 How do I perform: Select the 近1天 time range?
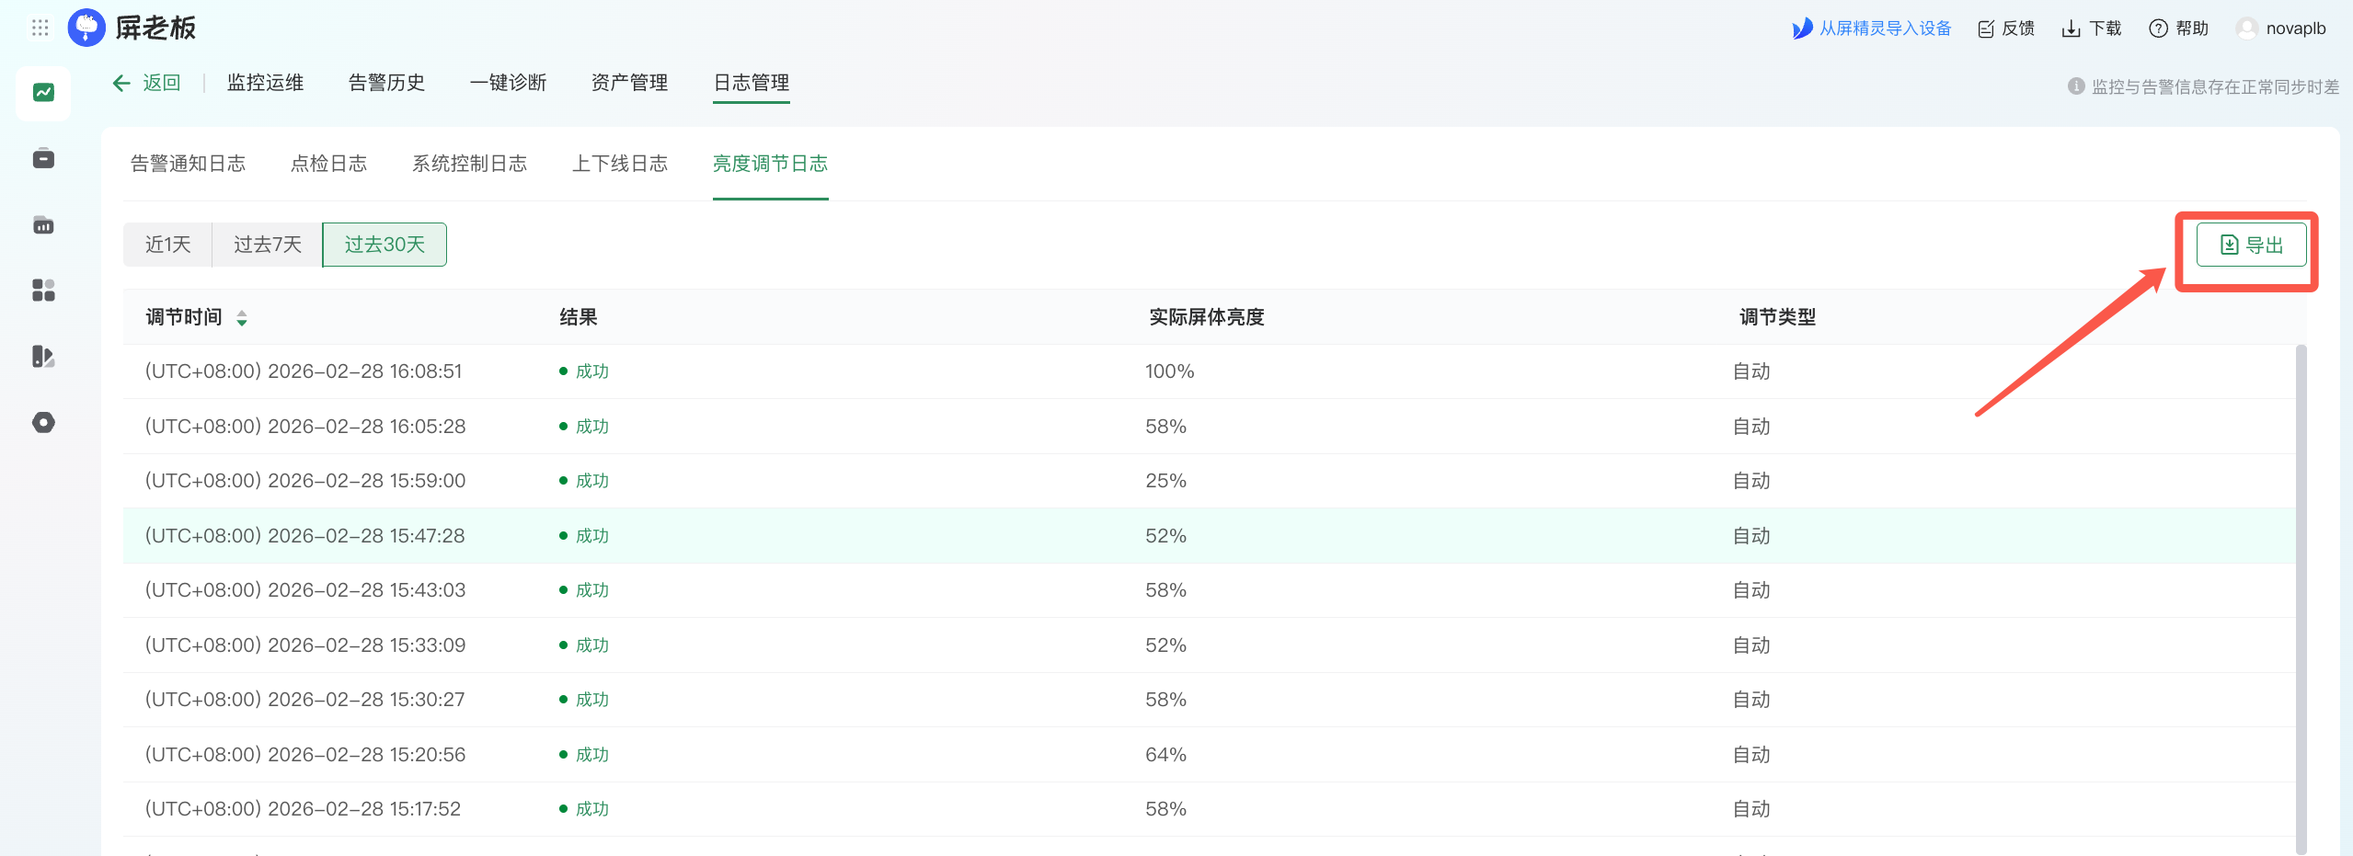coord(167,245)
